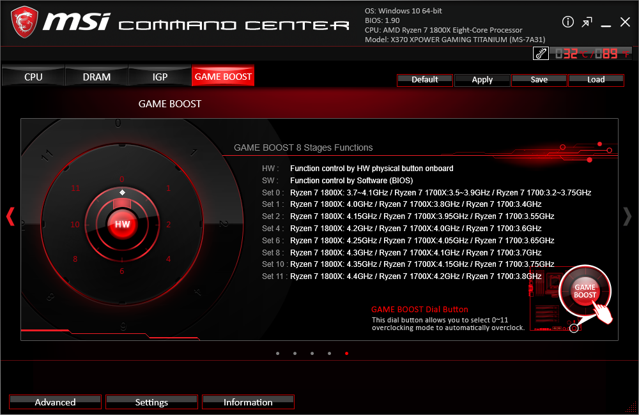Viewport: 639px width, 415px height.
Task: Click the Set 6 frequency description line
Action: 408,241
